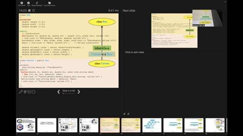The image size is (243, 136).
Task: Click the End Show button
Action: [22, 4]
